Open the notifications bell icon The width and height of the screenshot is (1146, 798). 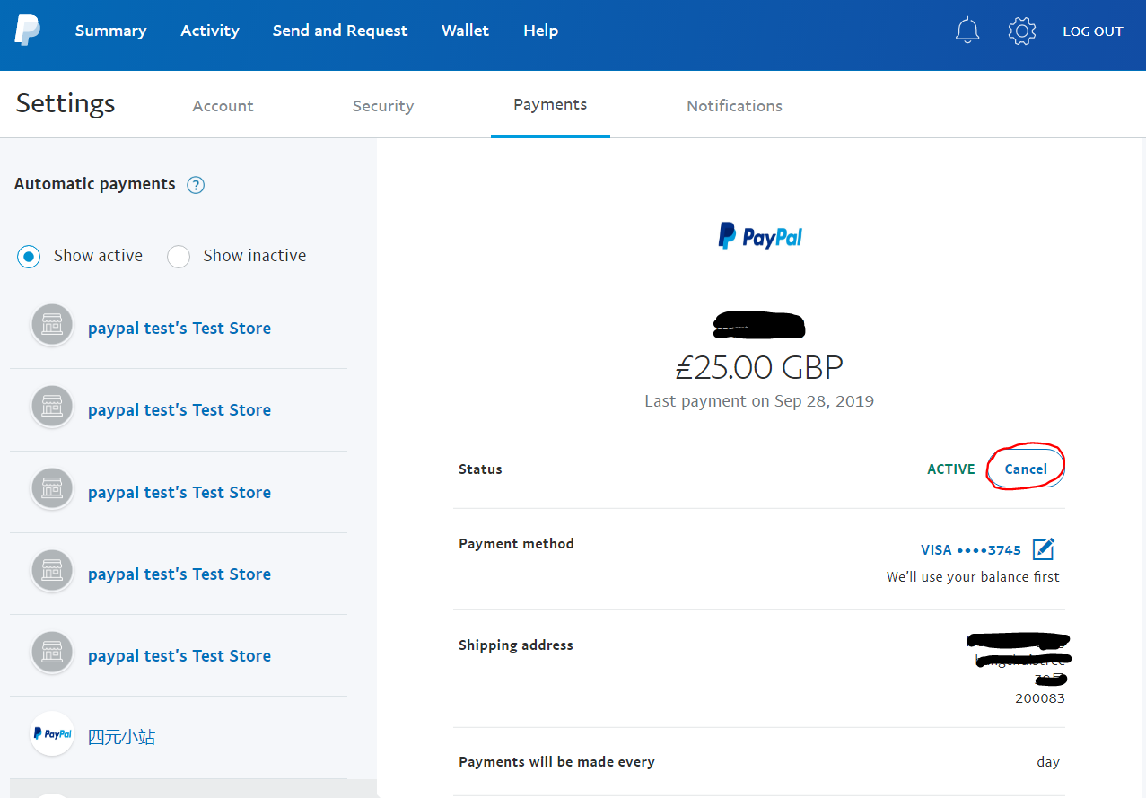(x=967, y=31)
